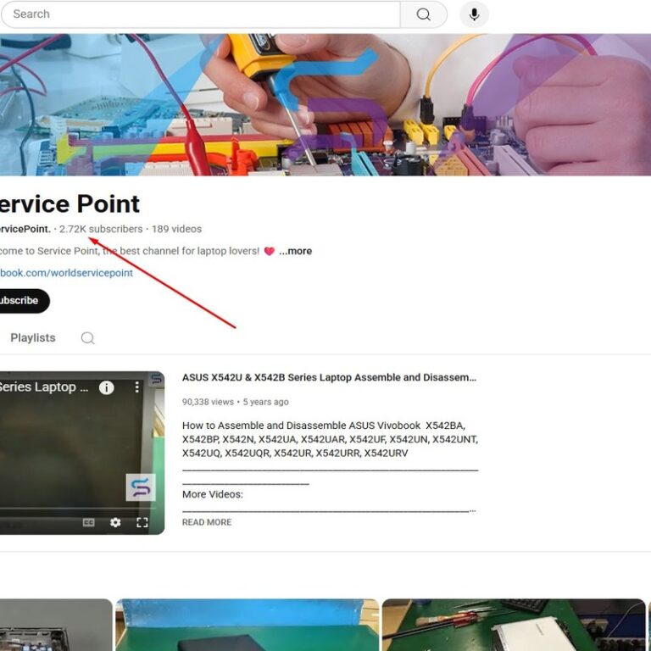Show video info card icon

tap(106, 387)
